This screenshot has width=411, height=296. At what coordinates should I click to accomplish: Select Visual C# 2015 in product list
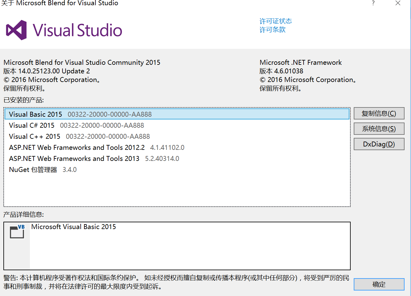177,125
